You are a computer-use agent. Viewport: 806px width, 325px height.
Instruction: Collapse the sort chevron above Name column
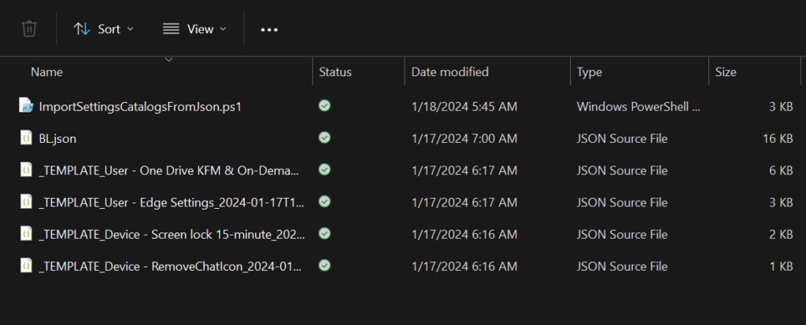click(x=168, y=59)
